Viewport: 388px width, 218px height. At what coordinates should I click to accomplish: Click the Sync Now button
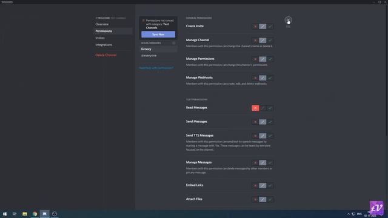click(158, 35)
